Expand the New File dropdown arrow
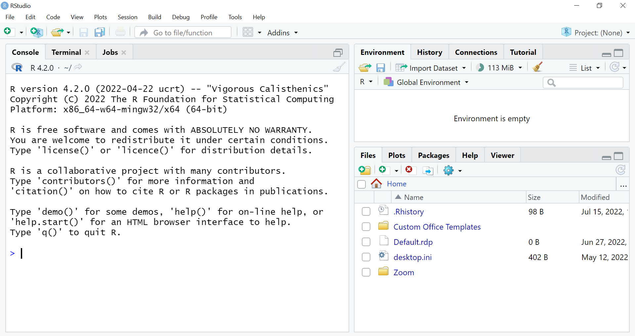Image resolution: width=635 pixels, height=336 pixels. point(21,33)
